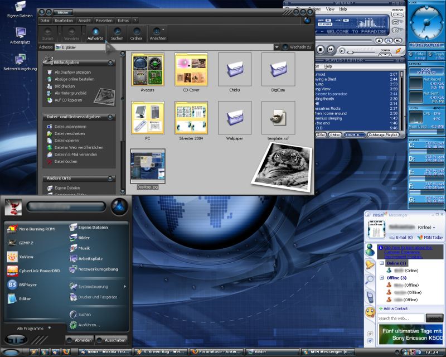The image size is (446, 357).
Task: Open the Favoriten menu
Action: [104, 21]
